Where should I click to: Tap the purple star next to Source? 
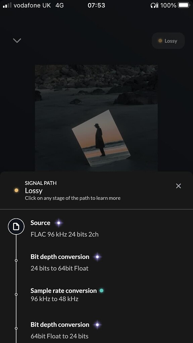coord(58,223)
